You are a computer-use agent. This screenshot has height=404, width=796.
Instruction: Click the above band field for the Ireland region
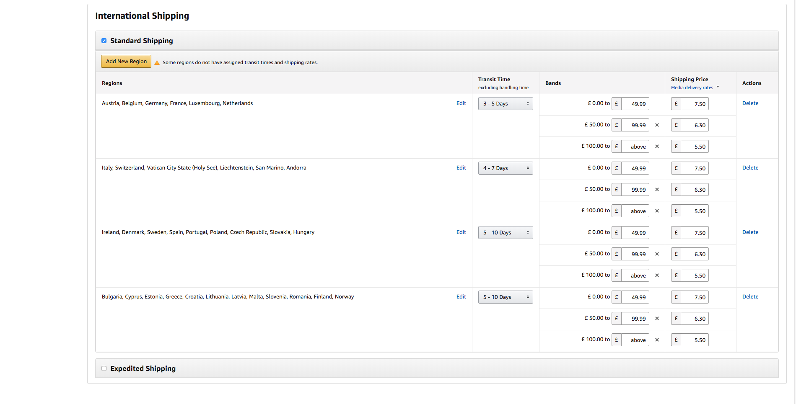(x=635, y=275)
